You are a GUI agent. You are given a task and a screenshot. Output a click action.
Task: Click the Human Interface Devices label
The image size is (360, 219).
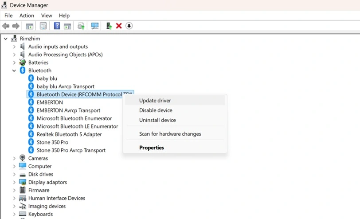[57, 198]
